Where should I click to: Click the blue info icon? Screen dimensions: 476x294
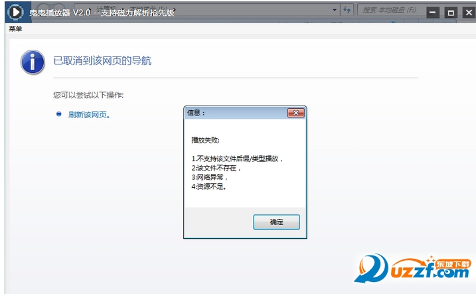(x=33, y=62)
